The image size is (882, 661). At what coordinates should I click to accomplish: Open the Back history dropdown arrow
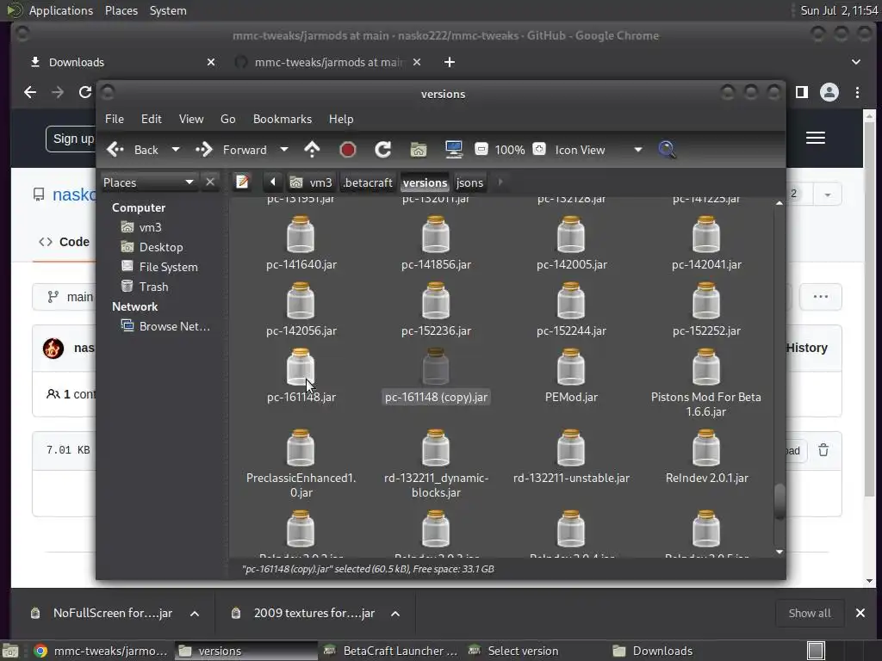click(176, 150)
